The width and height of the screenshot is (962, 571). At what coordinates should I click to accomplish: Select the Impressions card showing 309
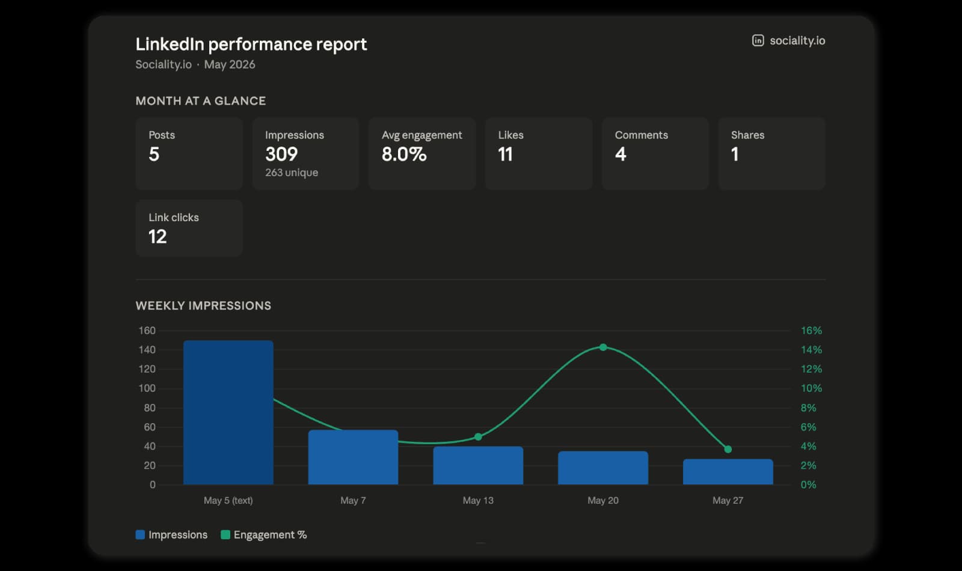(x=305, y=154)
